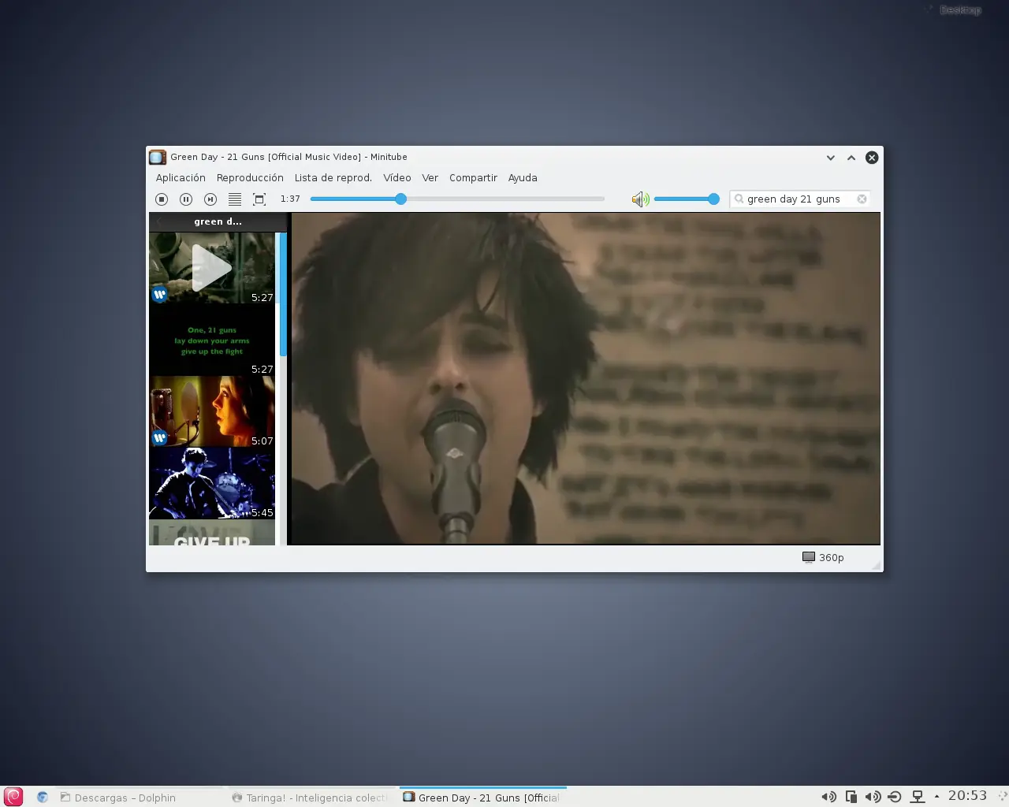Open the Debian application launcher
This screenshot has height=807, width=1009.
pos(13,797)
